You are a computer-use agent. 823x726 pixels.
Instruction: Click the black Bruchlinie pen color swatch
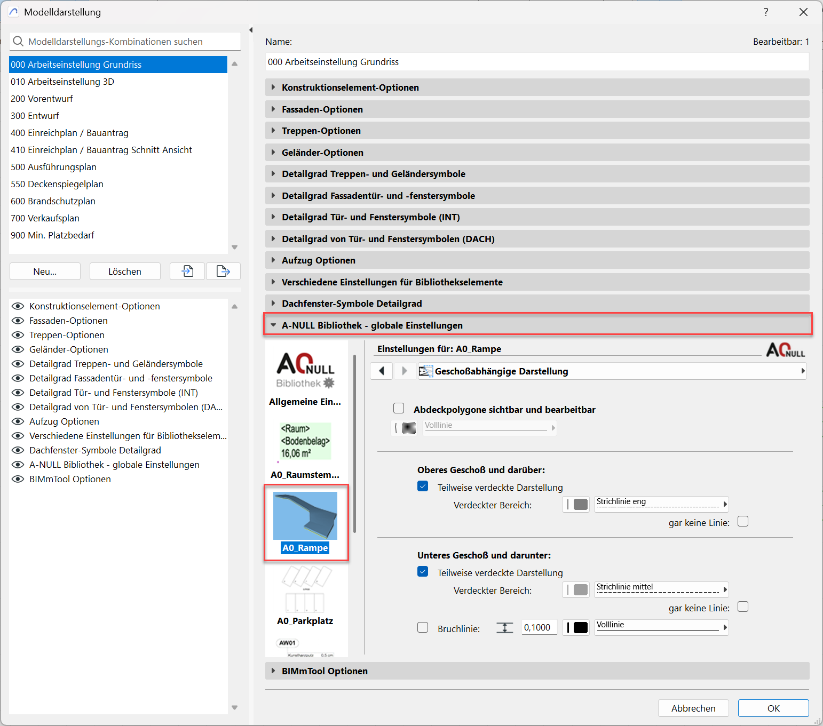pos(580,628)
